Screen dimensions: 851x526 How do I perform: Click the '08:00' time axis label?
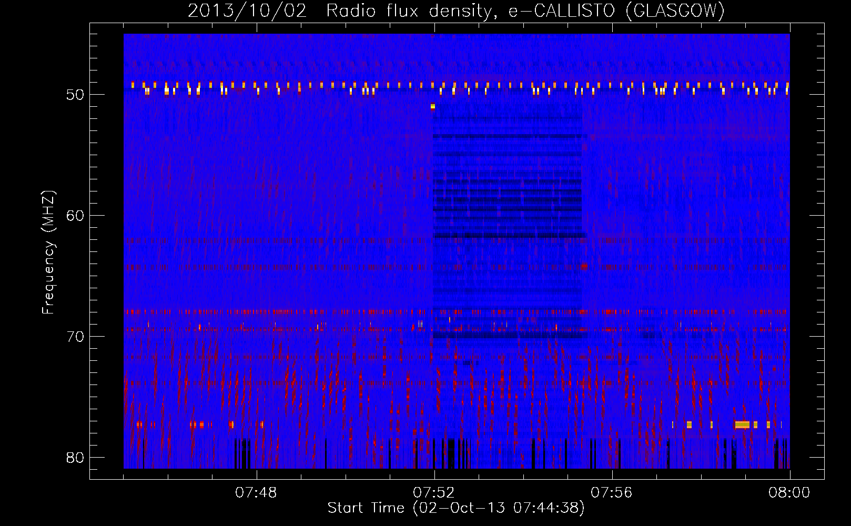click(x=789, y=493)
